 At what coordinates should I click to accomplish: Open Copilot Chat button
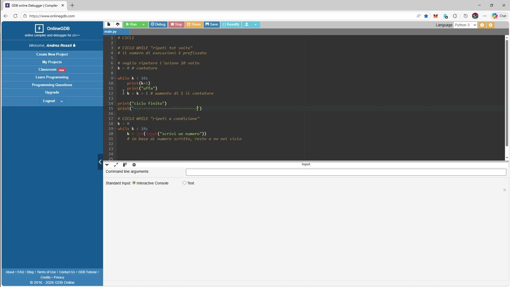pos(499,16)
